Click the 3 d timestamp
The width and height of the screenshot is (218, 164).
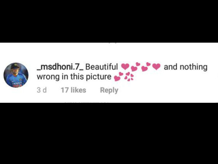click(42, 90)
